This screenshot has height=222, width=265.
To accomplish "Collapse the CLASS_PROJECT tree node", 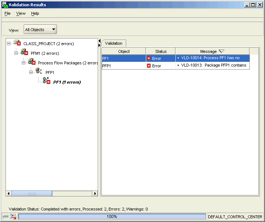I will pos(9,44).
